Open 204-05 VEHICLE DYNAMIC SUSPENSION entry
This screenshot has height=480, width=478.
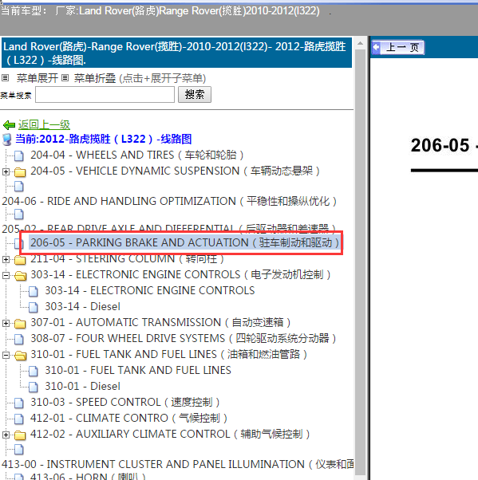pyautogui.click(x=175, y=171)
